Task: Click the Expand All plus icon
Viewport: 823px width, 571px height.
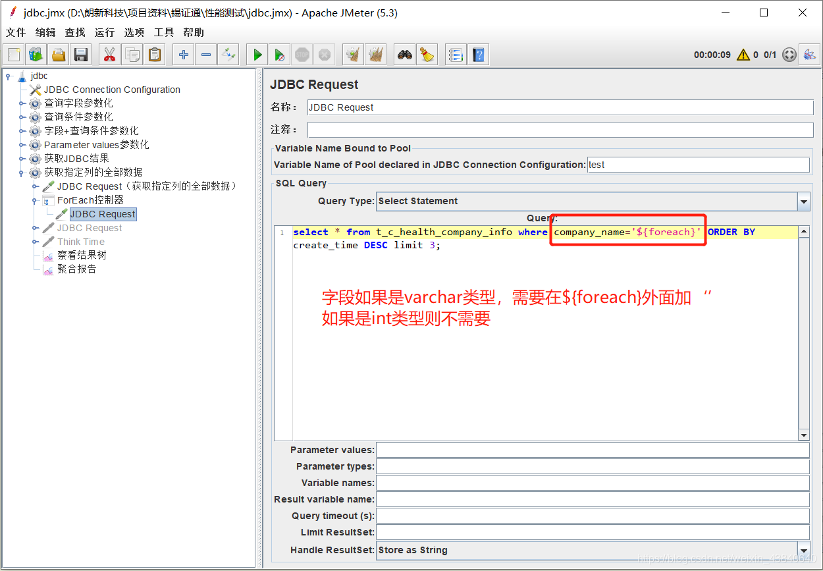Action: point(184,55)
